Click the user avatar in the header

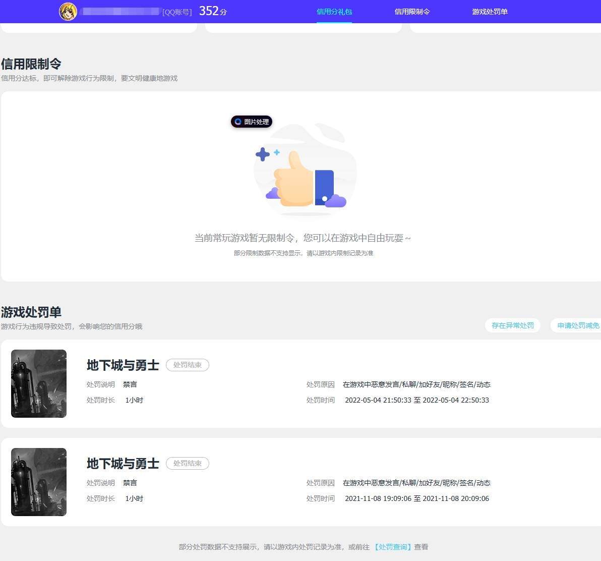coord(68,12)
